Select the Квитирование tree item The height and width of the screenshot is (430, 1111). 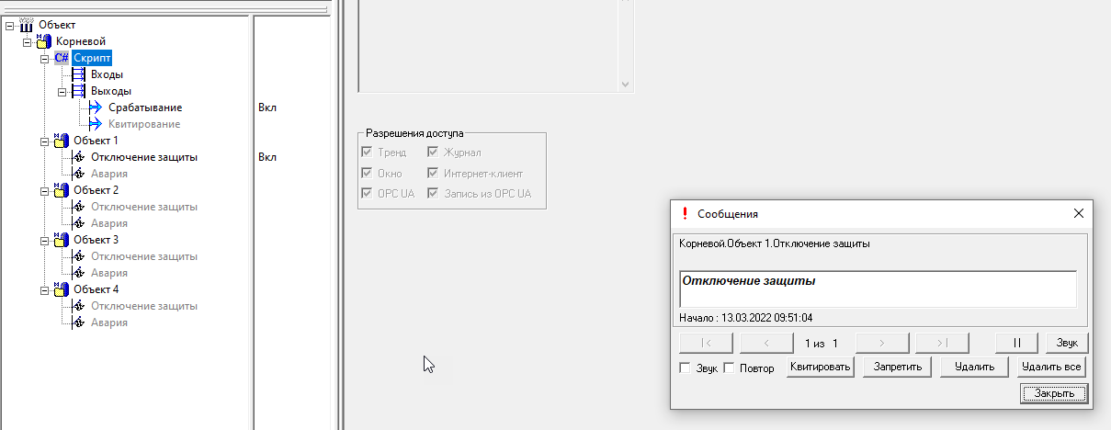coord(144,124)
